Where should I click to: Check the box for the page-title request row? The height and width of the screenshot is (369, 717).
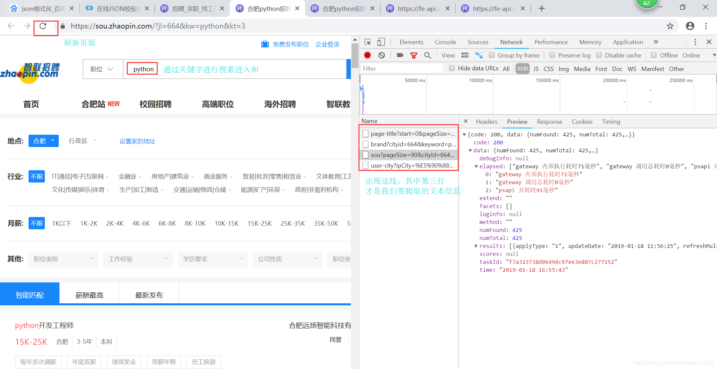[365, 134]
